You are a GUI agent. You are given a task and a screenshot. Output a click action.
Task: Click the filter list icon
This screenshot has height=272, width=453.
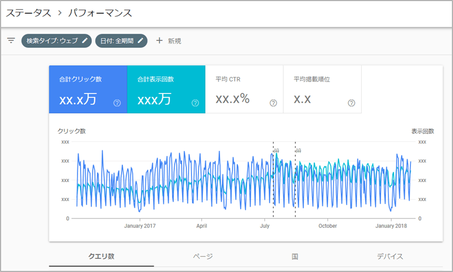point(11,41)
